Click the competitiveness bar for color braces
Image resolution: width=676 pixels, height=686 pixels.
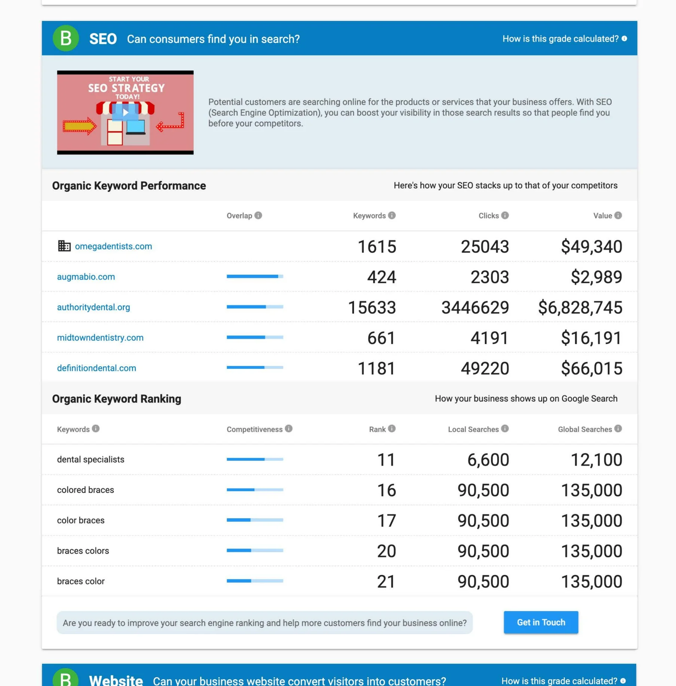tap(255, 520)
